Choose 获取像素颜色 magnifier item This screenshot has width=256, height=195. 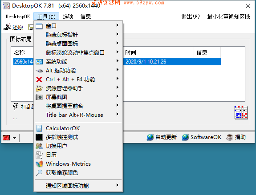click(x=78, y=173)
